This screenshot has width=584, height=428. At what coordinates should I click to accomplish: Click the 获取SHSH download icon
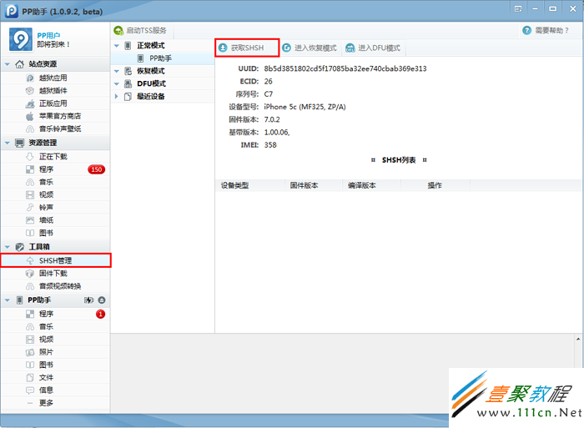pyautogui.click(x=223, y=48)
